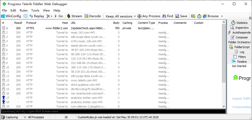252x120 pixels.
Task: Click the ComposeRequest link
Action: click(242, 107)
